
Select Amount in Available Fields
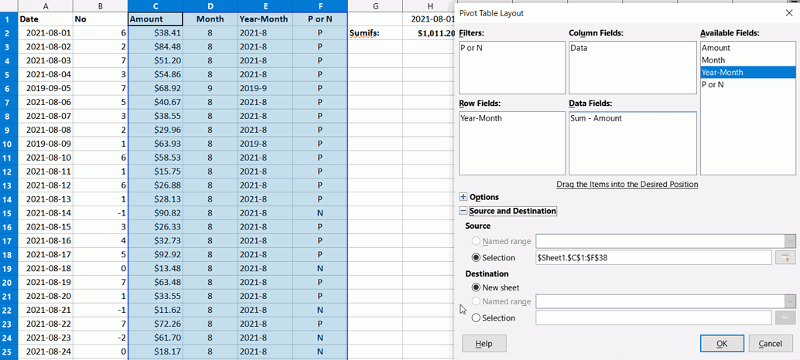748,48
